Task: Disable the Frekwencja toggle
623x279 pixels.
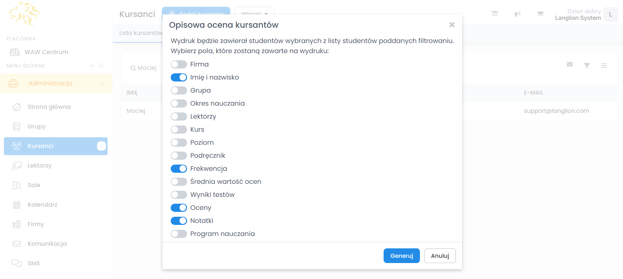Action: [x=179, y=169]
